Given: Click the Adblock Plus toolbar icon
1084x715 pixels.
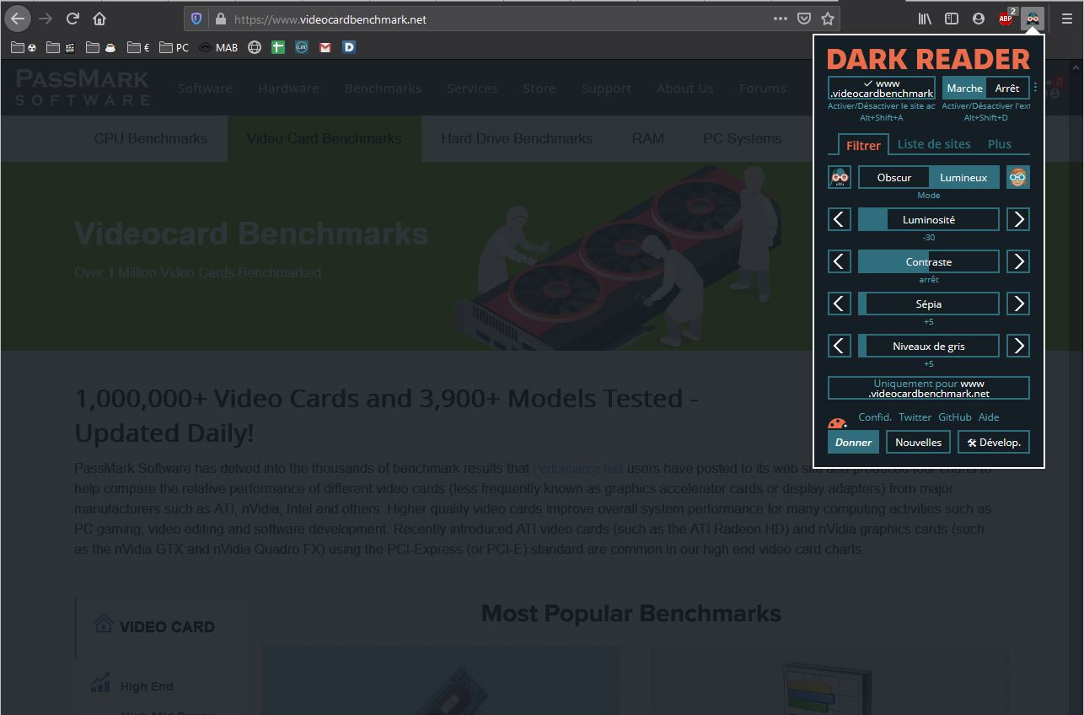Looking at the screenshot, I should [x=1005, y=18].
